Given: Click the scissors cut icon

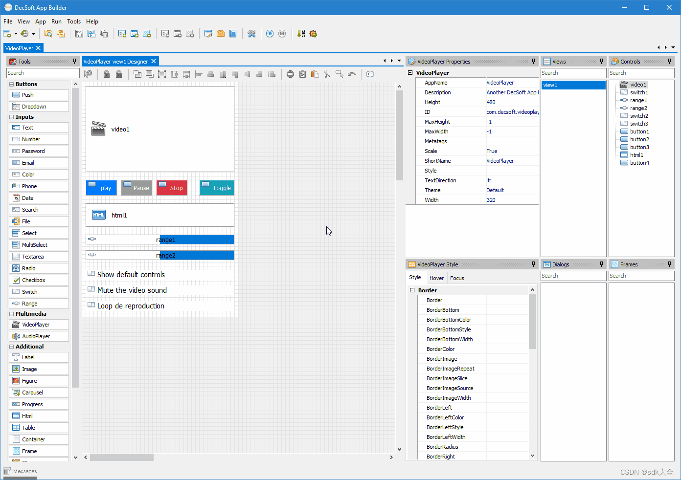Looking at the screenshot, I should (327, 74).
